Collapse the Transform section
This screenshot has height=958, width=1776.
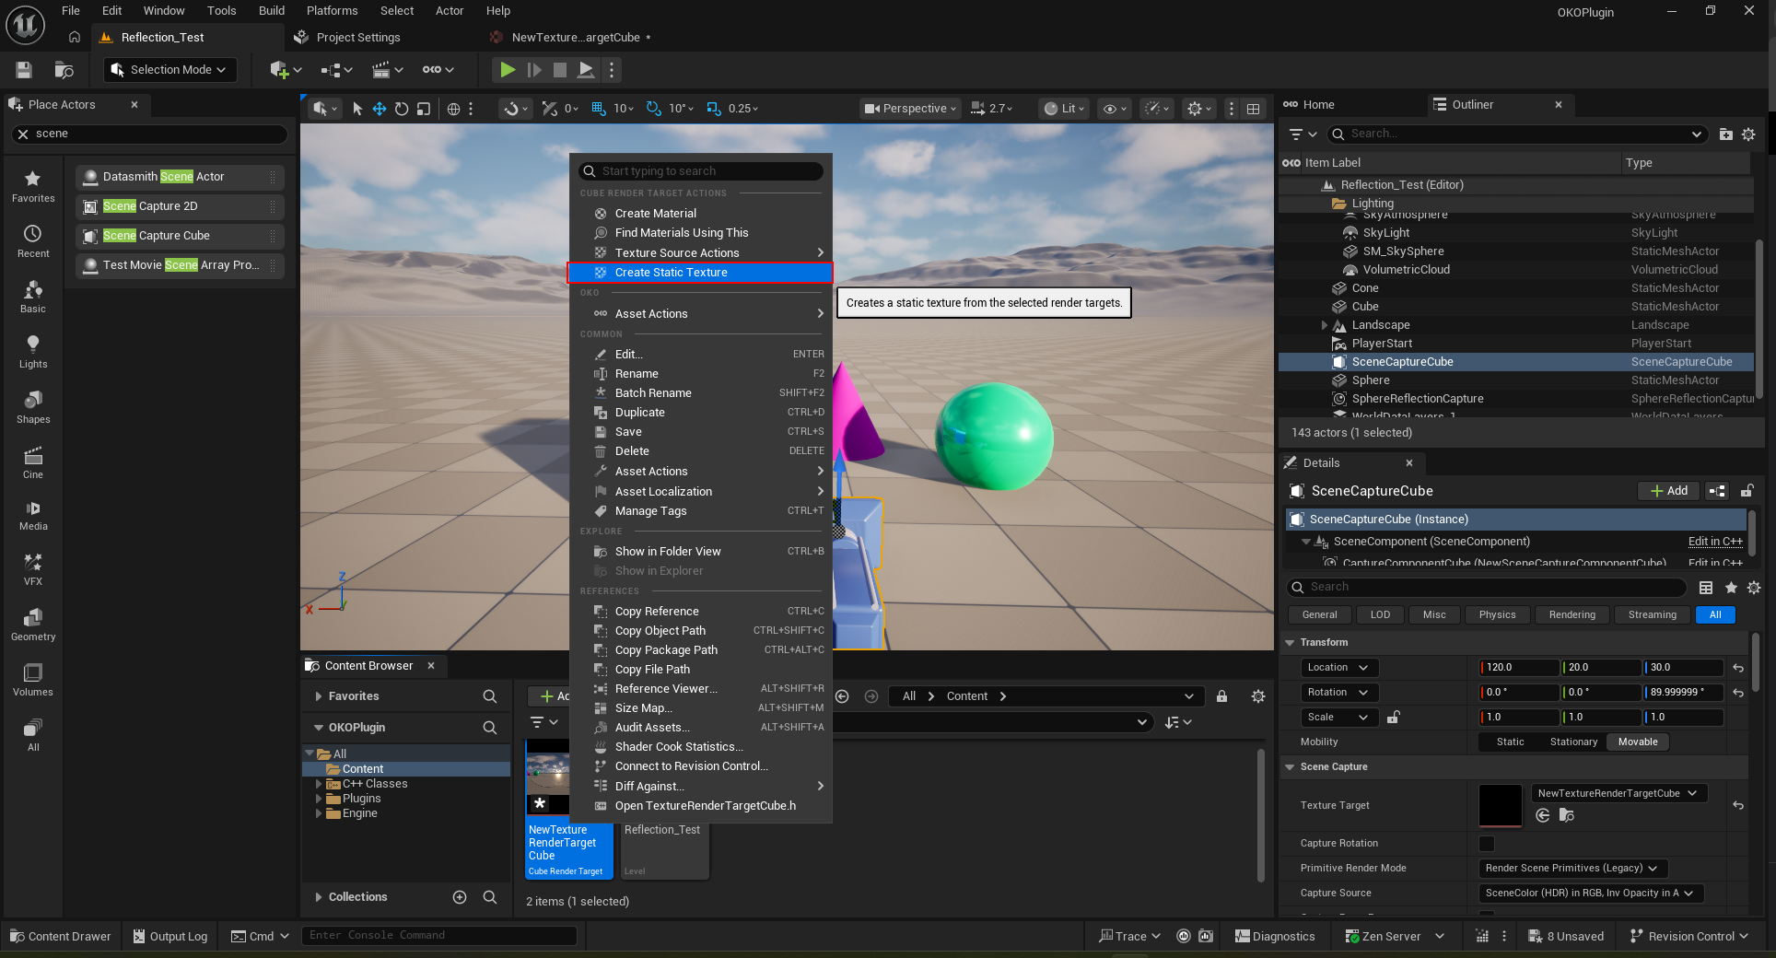[1291, 643]
